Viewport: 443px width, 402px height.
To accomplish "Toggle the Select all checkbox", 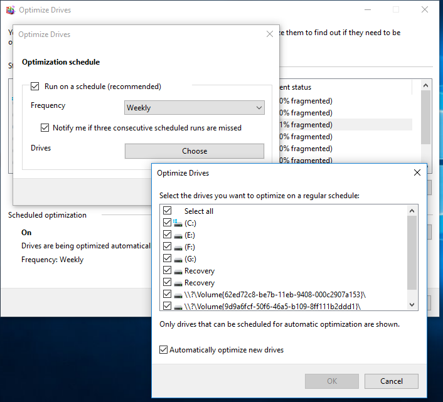I will click(168, 211).
